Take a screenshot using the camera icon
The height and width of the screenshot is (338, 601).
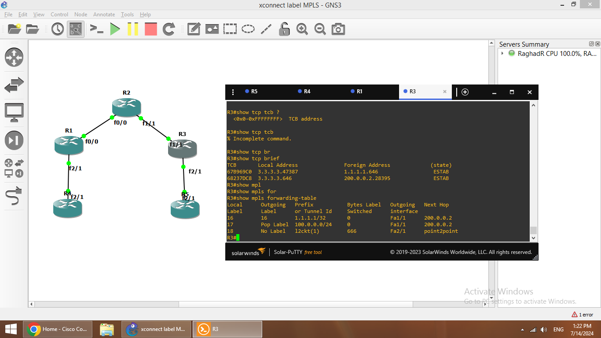tap(338, 29)
